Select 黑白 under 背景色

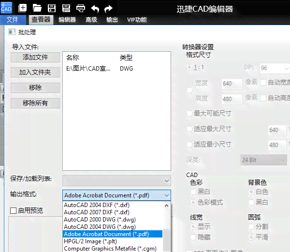251,203
